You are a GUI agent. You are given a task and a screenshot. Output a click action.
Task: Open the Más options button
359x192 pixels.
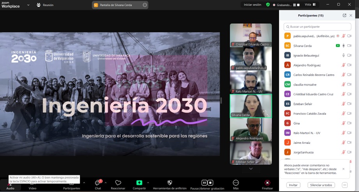click(x=236, y=185)
